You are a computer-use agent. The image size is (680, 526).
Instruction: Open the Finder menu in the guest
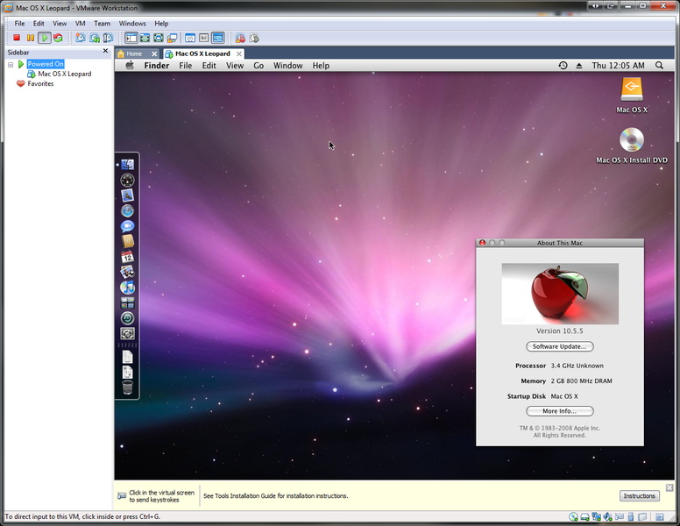157,65
